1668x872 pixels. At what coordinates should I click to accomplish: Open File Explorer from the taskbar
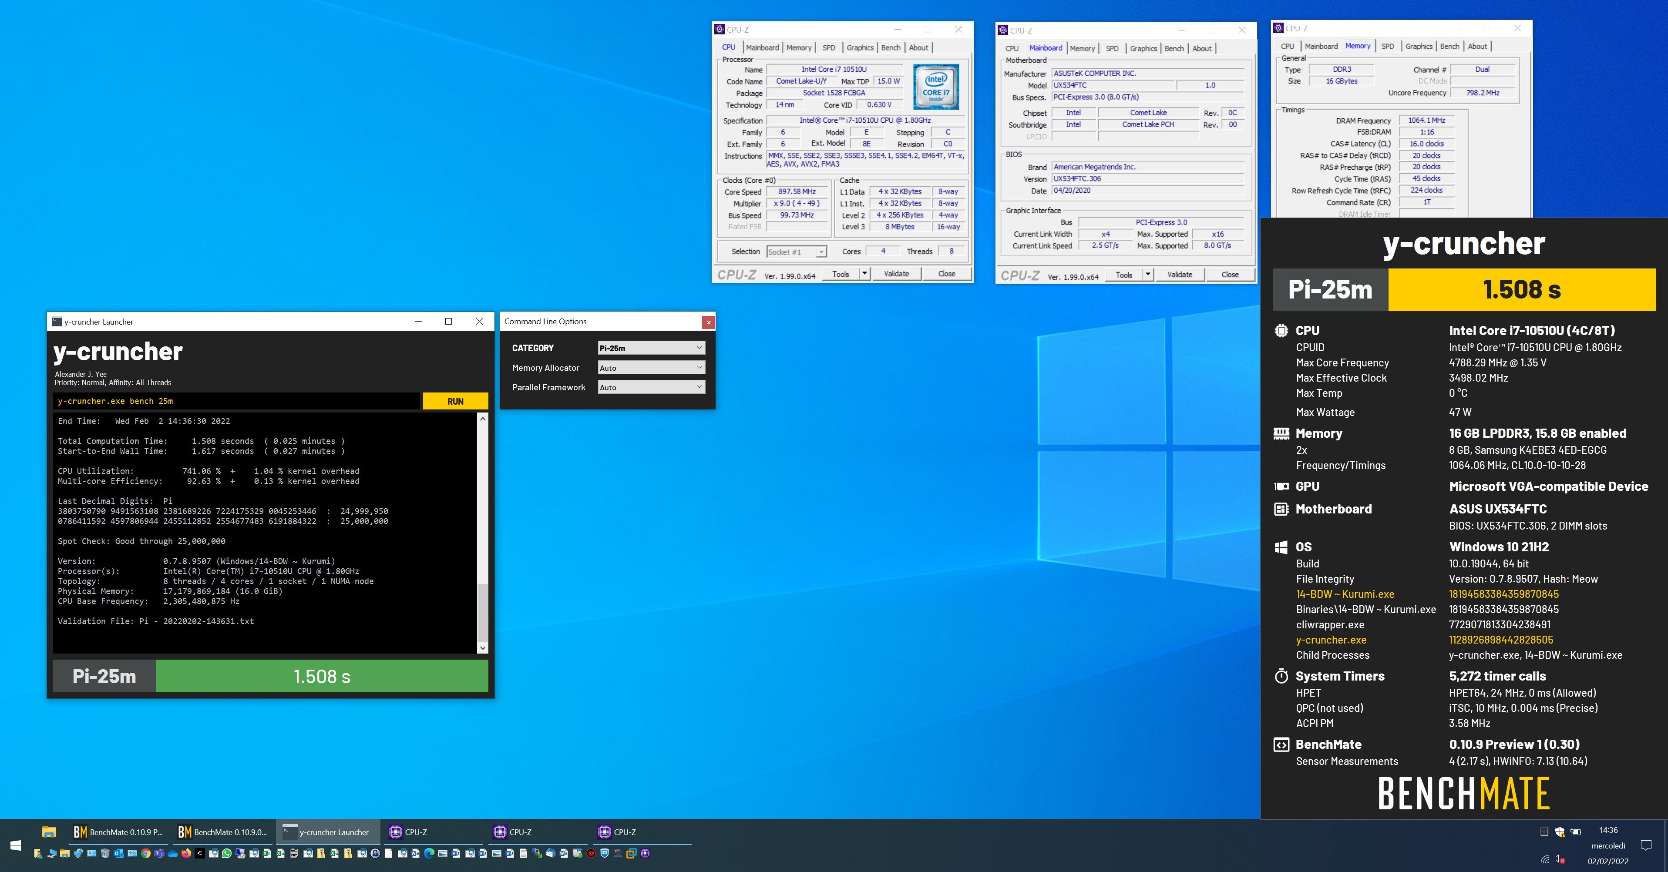point(49,832)
